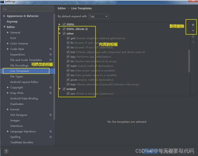Viewport: 198px width, 156px height.
Task: Uncheck the other group checkbox
Action: (x=64, y=33)
